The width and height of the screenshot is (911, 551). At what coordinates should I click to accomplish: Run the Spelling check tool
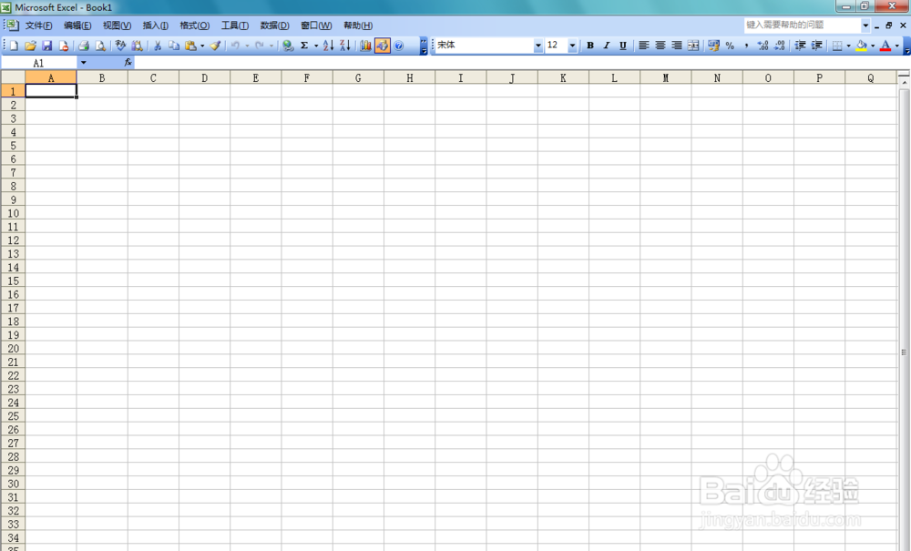click(118, 45)
